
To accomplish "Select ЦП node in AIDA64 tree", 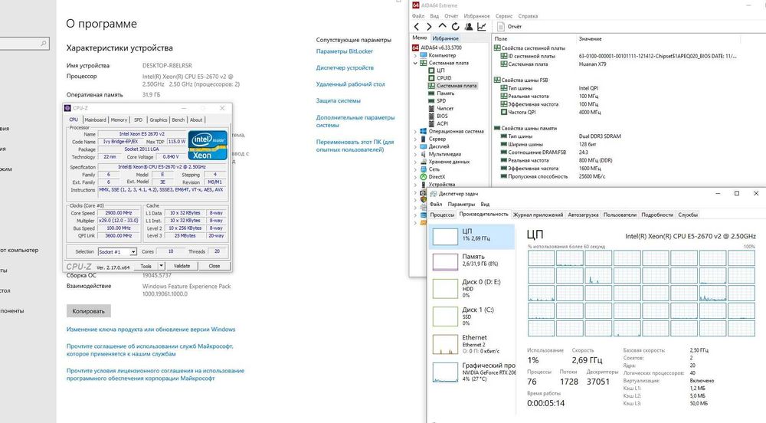I will 440,70.
